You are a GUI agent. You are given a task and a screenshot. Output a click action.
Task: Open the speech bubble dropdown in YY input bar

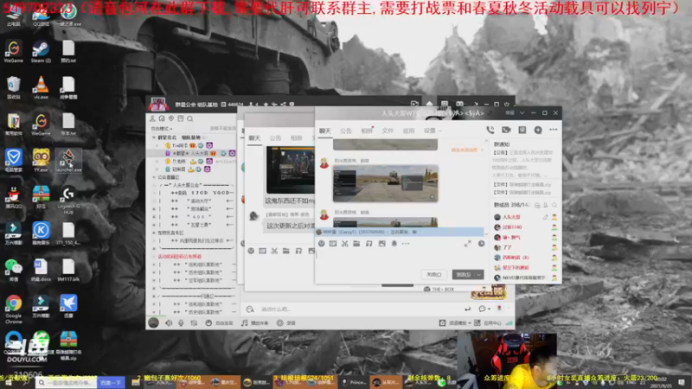coord(484,309)
